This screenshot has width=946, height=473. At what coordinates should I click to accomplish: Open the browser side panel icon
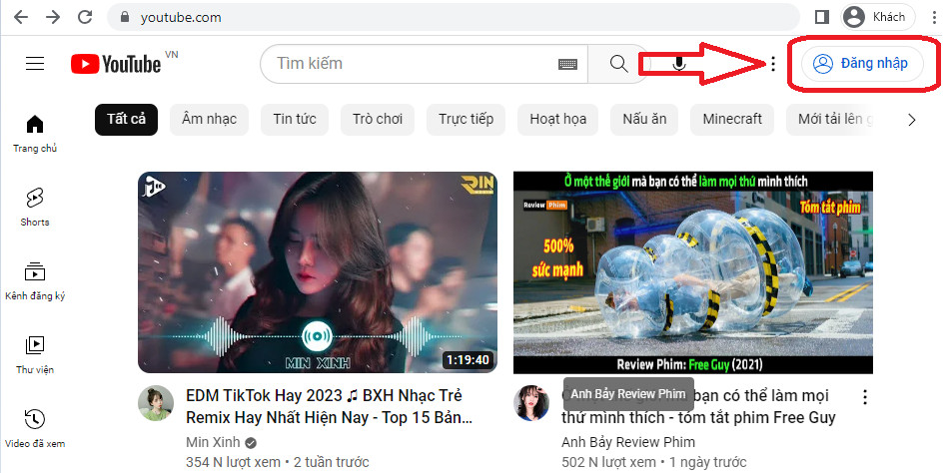(x=822, y=17)
